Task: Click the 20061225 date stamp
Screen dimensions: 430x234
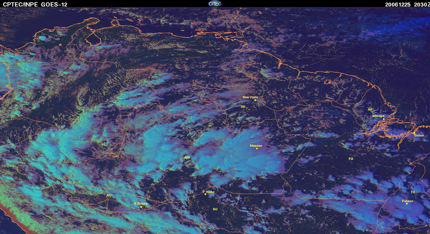Action: pos(398,4)
